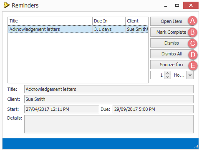199x150 pixels.
Task: Select the Acknowledgement letters reminder row
Action: pyautogui.click(x=78, y=29)
